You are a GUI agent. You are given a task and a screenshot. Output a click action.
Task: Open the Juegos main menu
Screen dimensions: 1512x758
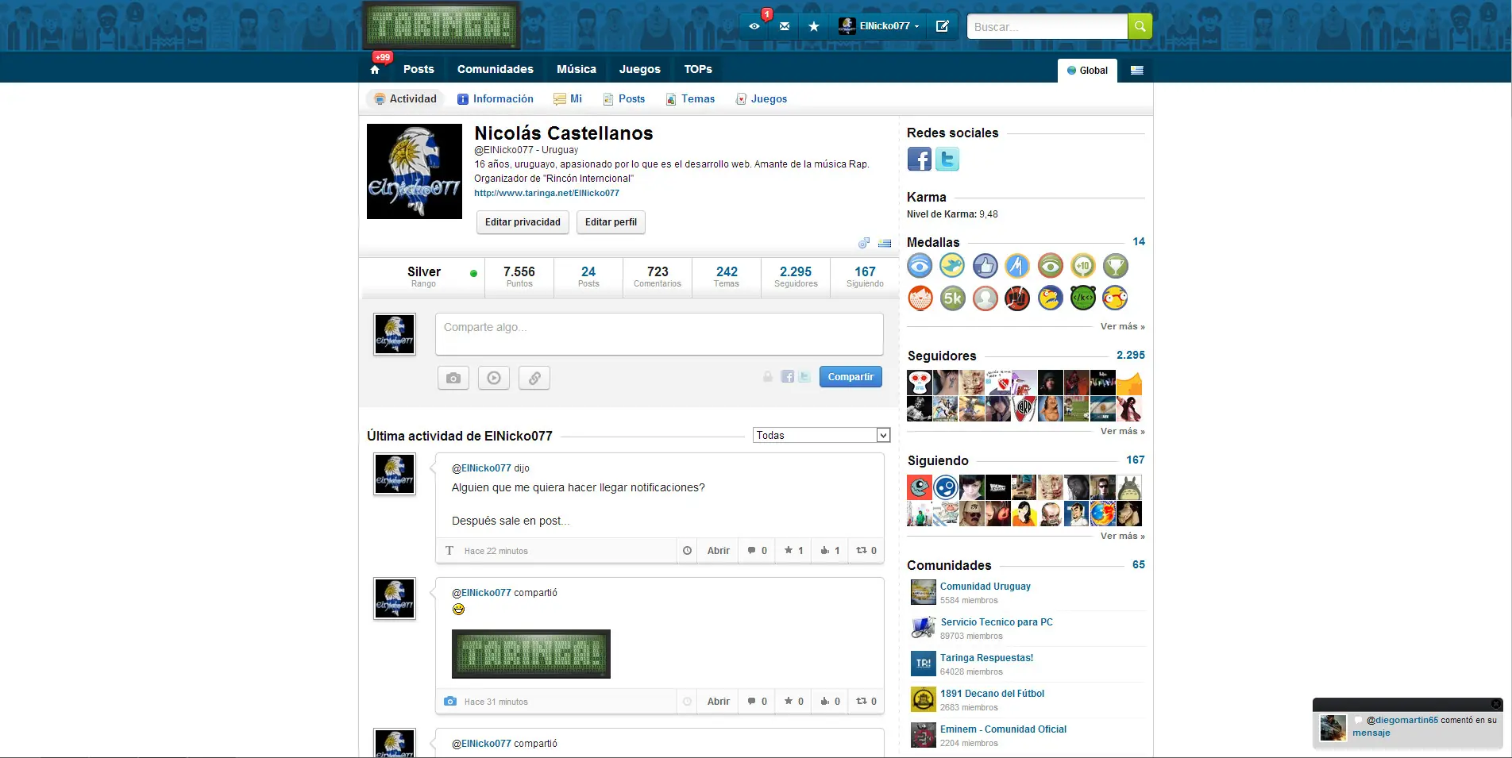640,70
